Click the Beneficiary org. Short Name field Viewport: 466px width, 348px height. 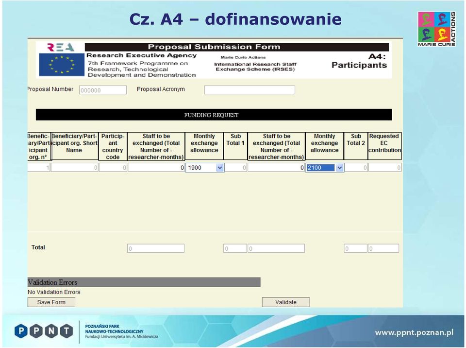[x=75, y=167]
